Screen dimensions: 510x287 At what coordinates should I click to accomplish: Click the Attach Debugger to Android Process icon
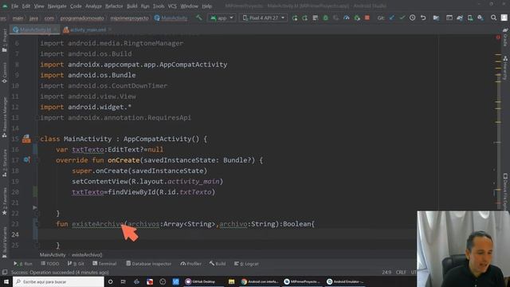click(x=357, y=18)
